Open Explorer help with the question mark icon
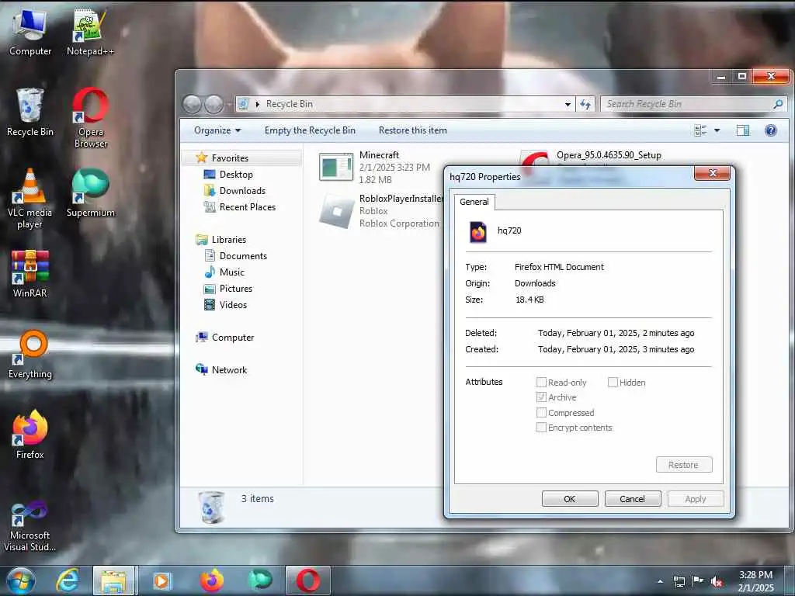The height and width of the screenshot is (596, 795). [771, 130]
